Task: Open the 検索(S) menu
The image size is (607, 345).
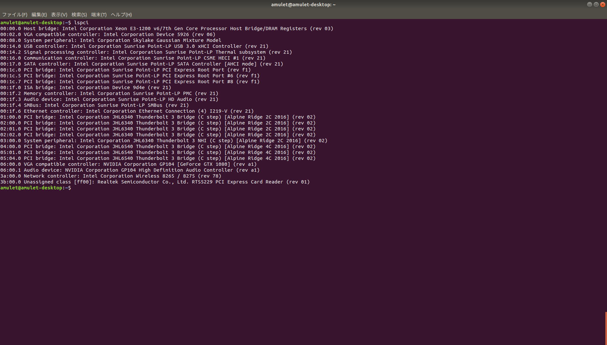Action: pos(79,15)
